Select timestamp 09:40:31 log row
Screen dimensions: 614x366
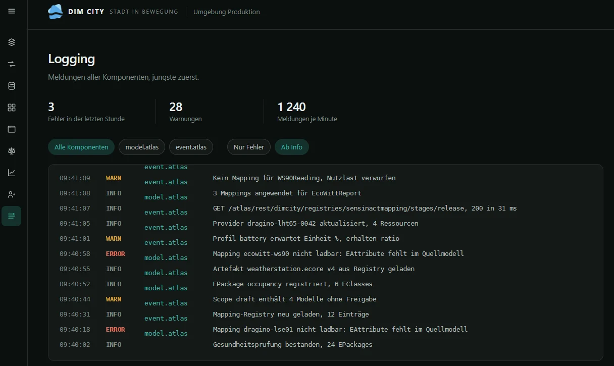75,314
